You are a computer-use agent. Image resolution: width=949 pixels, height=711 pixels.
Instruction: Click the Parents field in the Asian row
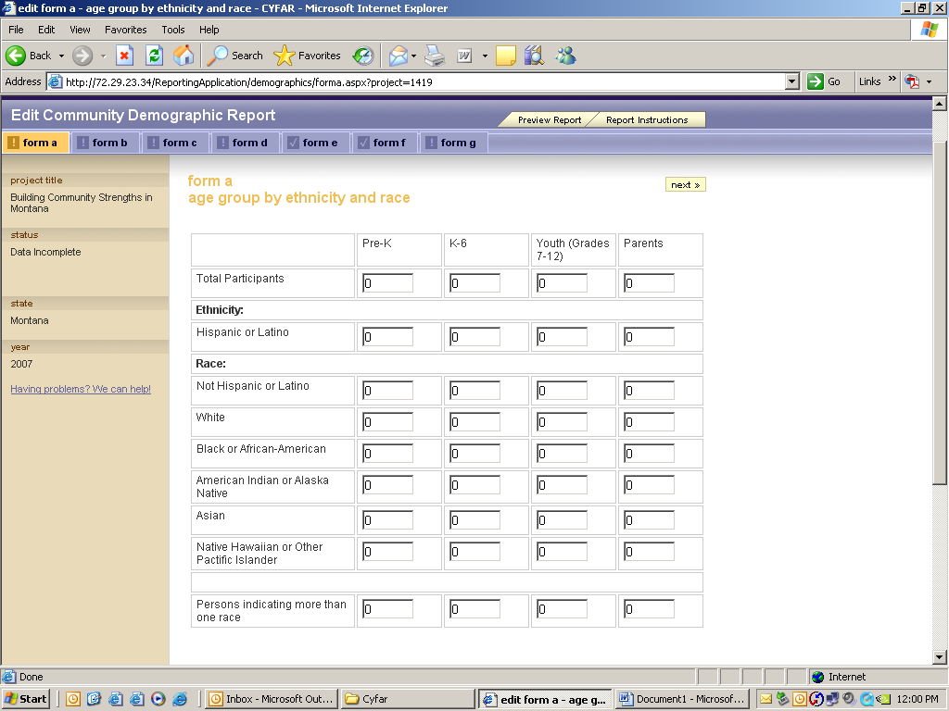649,520
